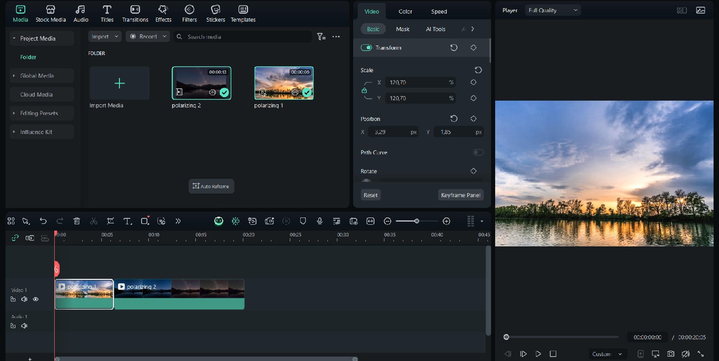Expand the Editing Presets section
This screenshot has height=361, width=719.
coord(14,113)
